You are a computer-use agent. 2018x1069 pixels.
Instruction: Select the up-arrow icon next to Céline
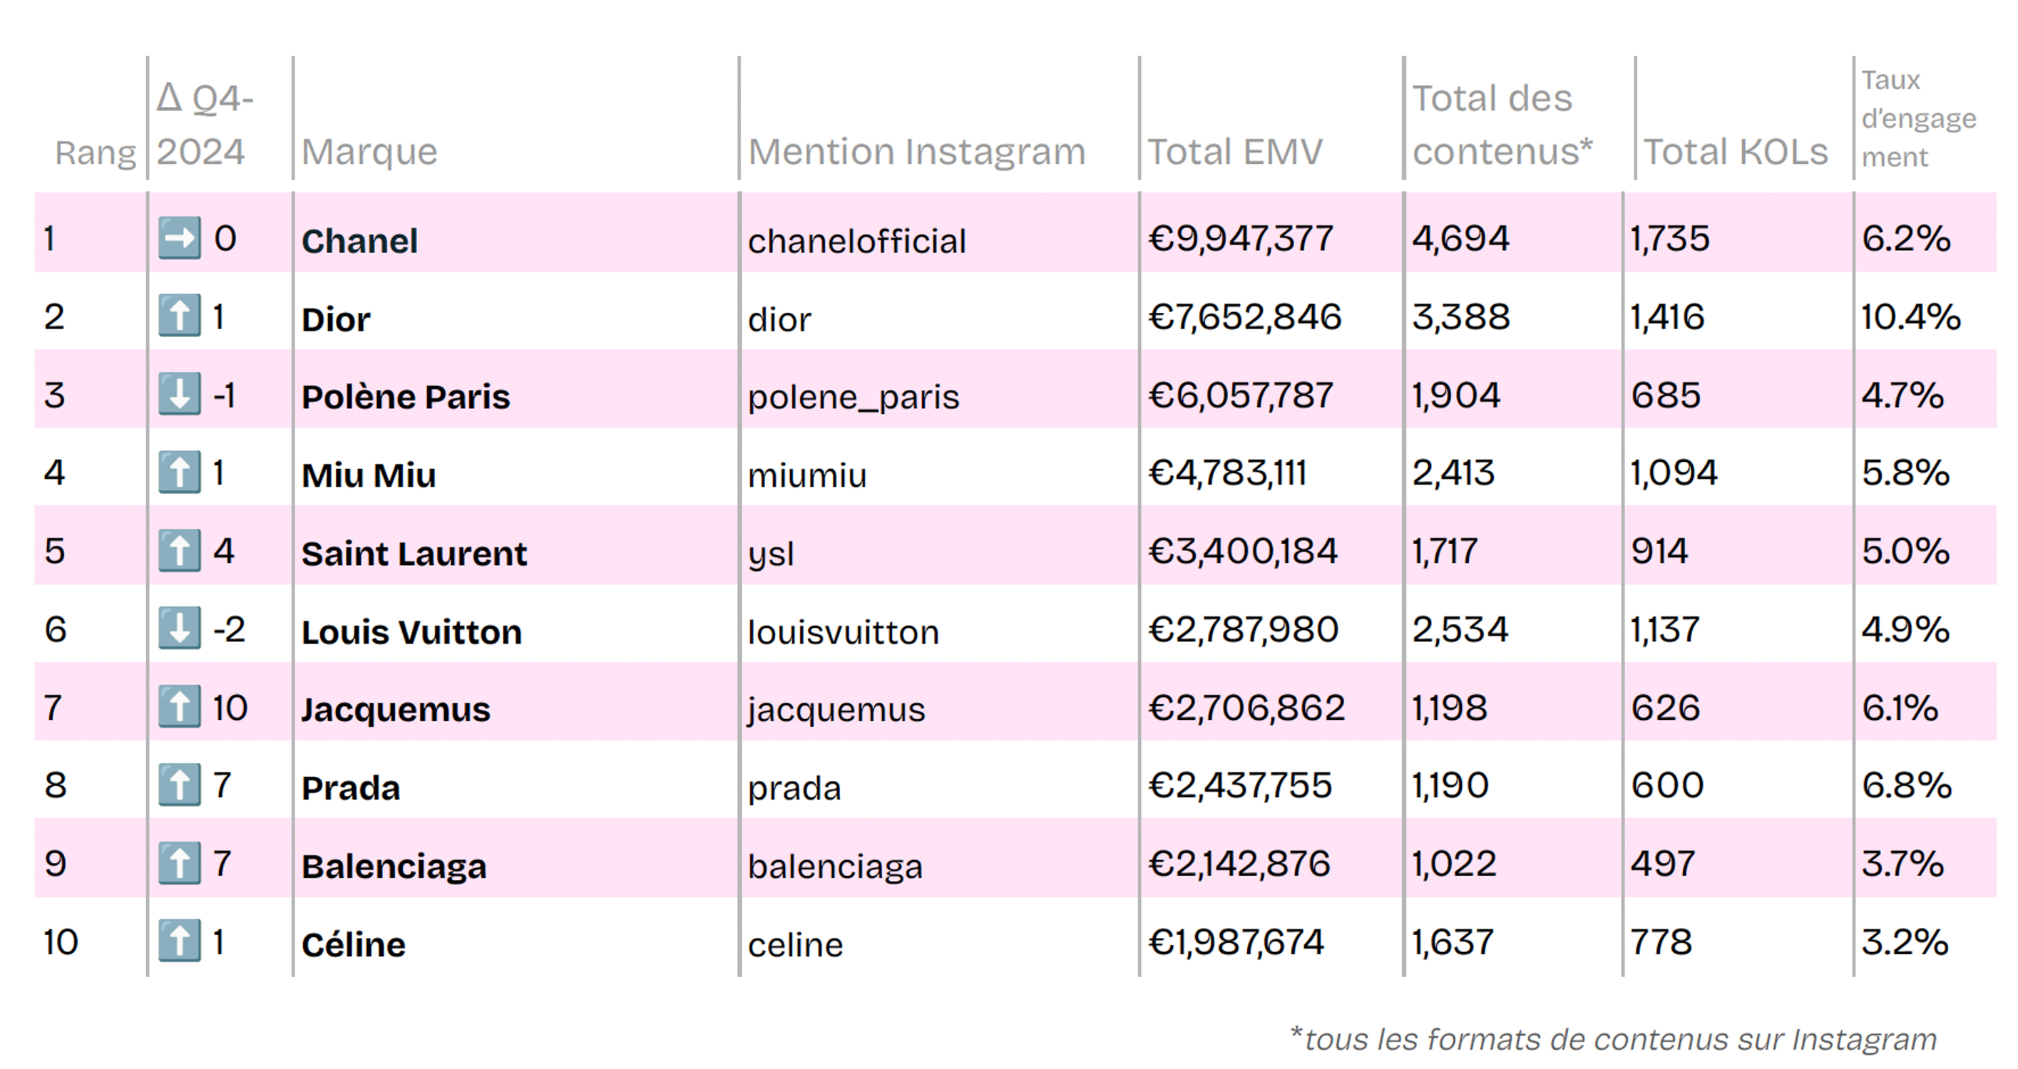pos(182,942)
